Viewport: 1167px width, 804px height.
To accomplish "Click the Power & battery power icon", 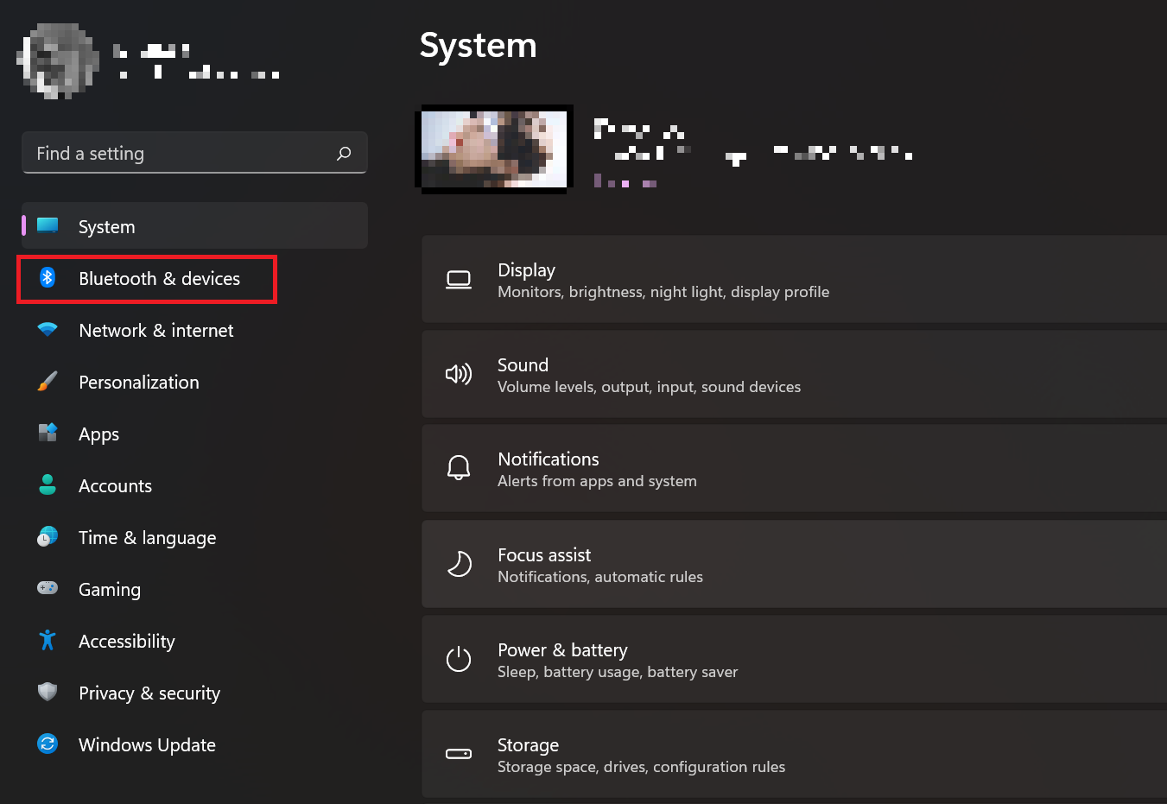I will tap(459, 659).
